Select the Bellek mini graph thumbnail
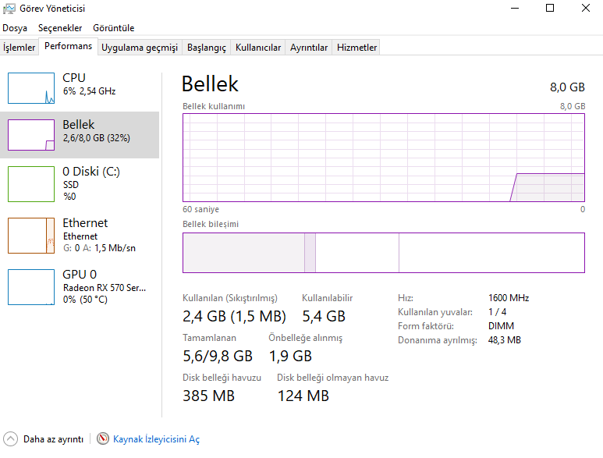603x458 pixels. click(x=31, y=134)
